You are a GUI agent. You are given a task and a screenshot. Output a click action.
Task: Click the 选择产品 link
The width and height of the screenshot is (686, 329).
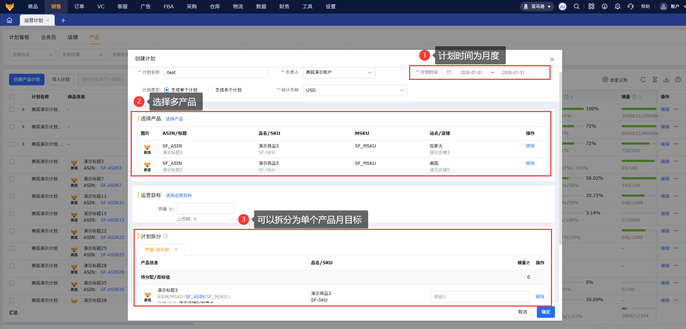(x=174, y=119)
